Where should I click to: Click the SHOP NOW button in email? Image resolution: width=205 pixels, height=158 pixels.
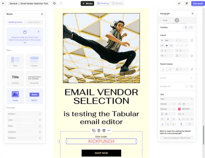101,153
